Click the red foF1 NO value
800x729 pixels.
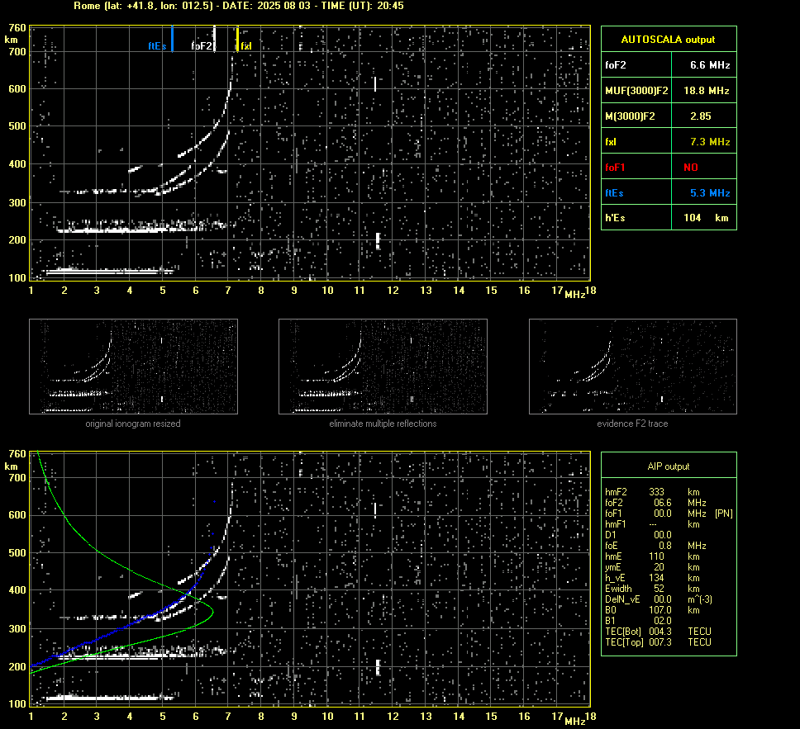point(691,168)
